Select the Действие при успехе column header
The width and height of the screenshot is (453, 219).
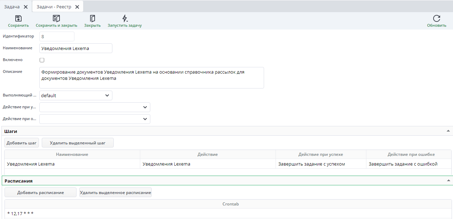pos(321,154)
